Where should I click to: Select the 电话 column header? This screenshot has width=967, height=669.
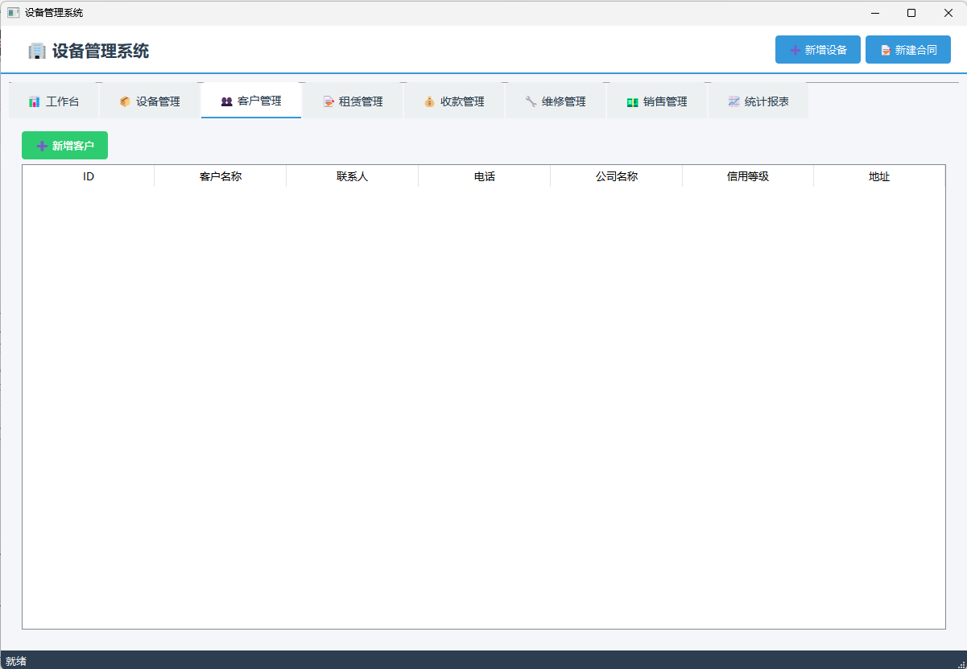tap(484, 176)
